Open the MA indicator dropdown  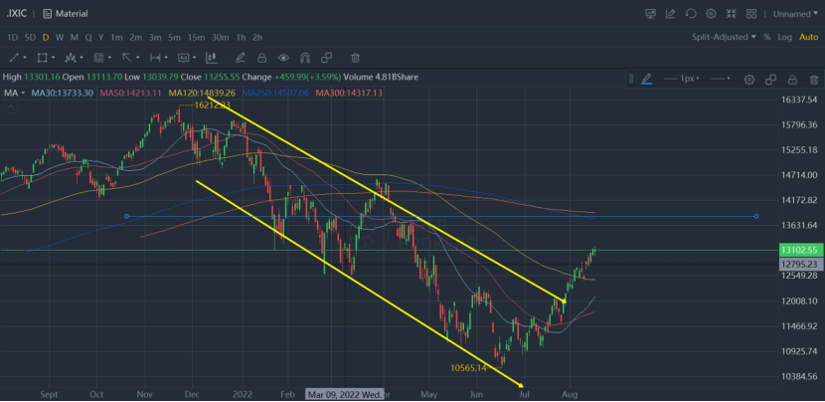(x=15, y=93)
